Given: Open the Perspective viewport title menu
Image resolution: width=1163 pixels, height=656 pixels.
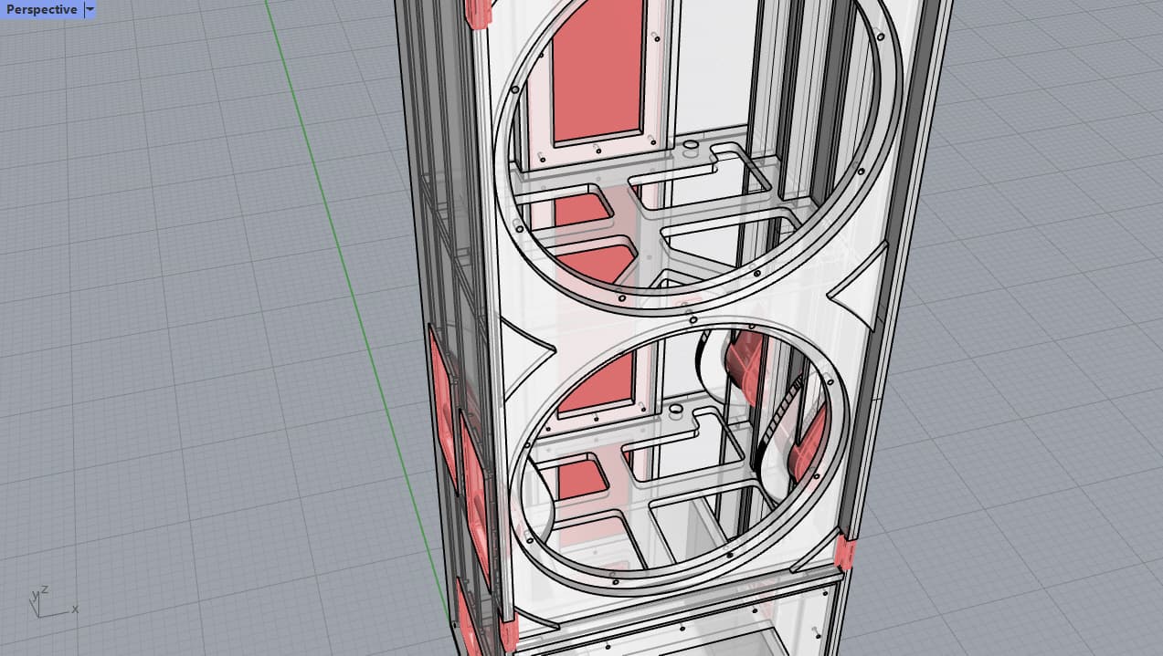Looking at the screenshot, I should 38,10.
